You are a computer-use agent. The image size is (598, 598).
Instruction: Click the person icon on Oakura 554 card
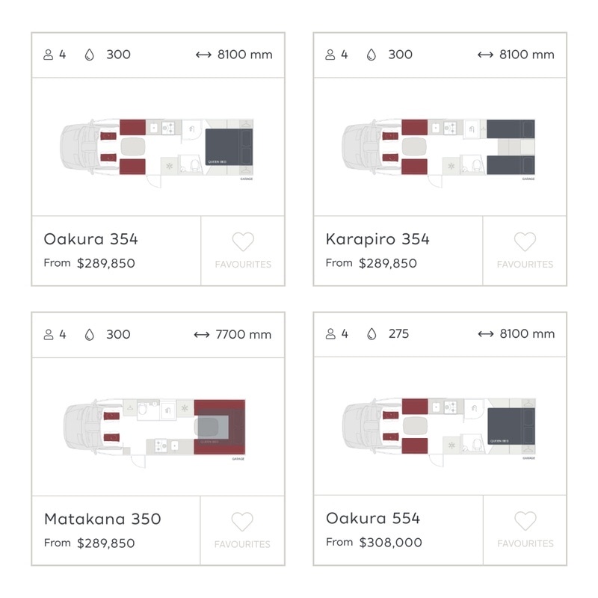330,333
